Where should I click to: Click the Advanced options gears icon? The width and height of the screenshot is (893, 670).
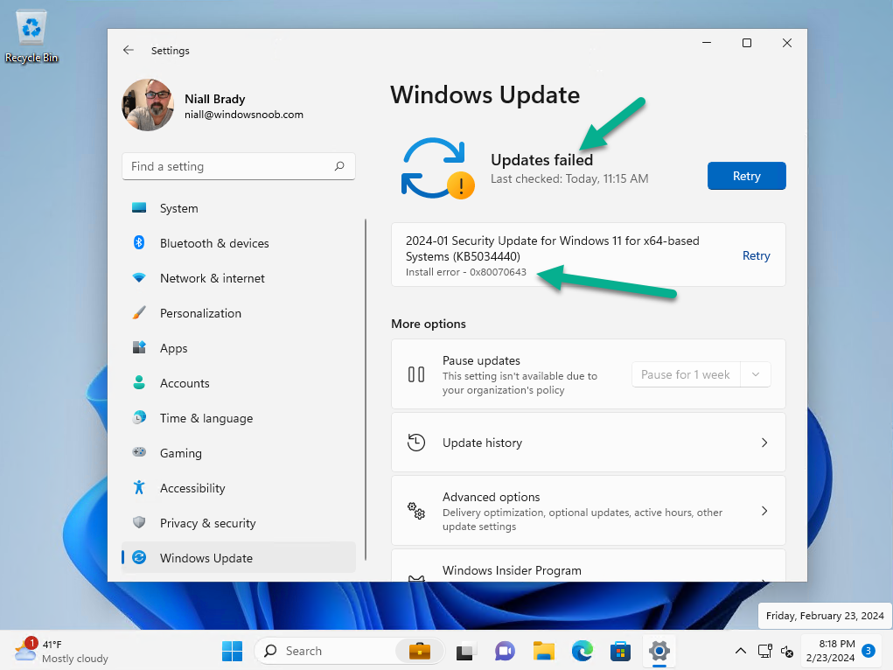point(416,511)
